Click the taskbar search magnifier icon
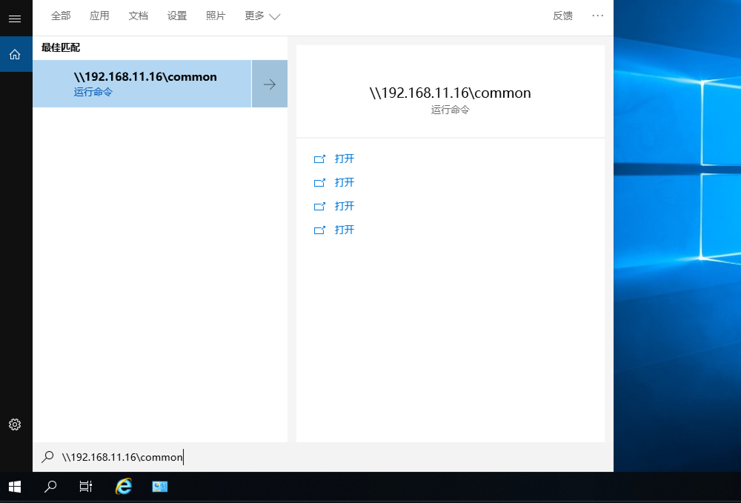The width and height of the screenshot is (741, 503). (50, 487)
